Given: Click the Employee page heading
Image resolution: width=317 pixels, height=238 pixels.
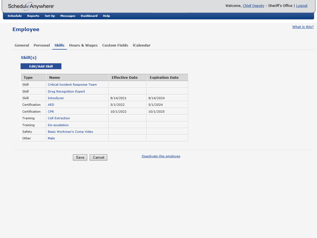Looking at the screenshot, I should [26, 29].
